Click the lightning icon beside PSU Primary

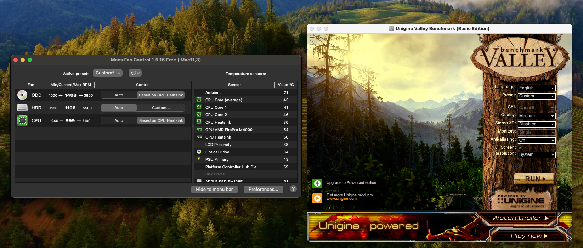coord(199,159)
